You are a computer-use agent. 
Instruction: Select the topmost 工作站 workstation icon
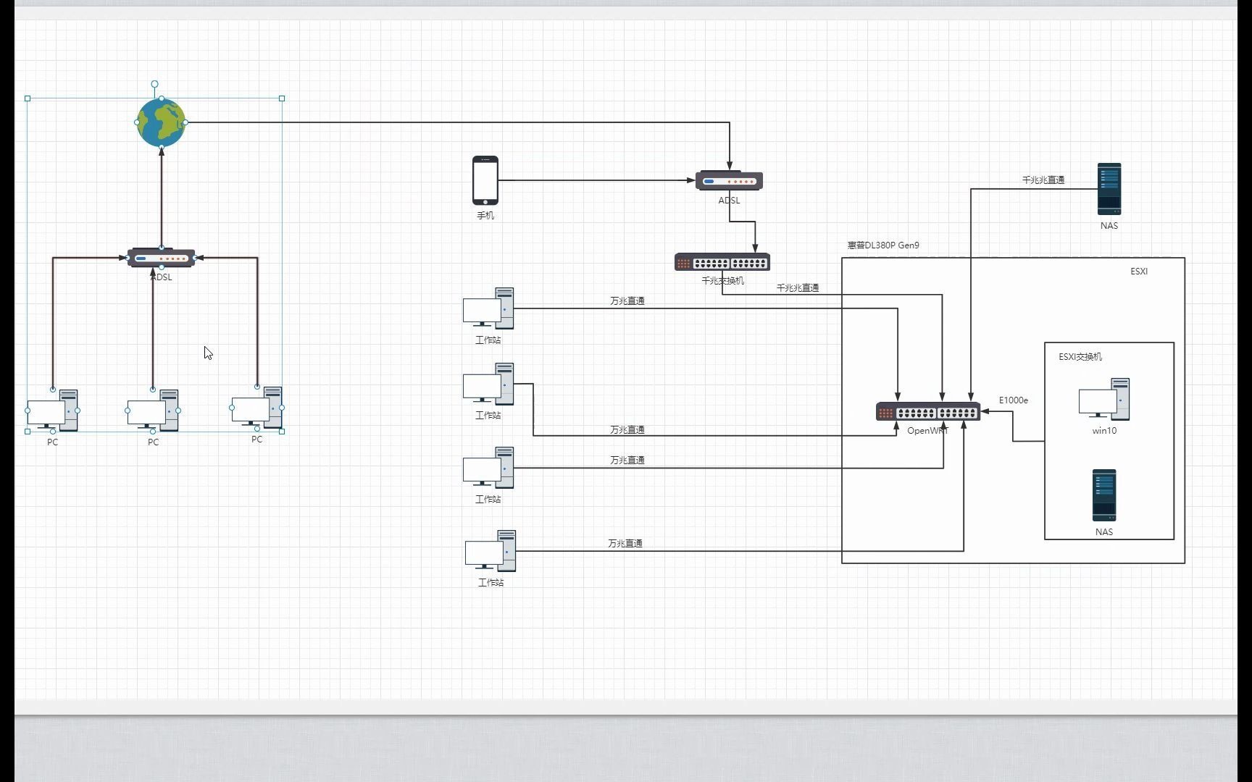[x=489, y=308]
